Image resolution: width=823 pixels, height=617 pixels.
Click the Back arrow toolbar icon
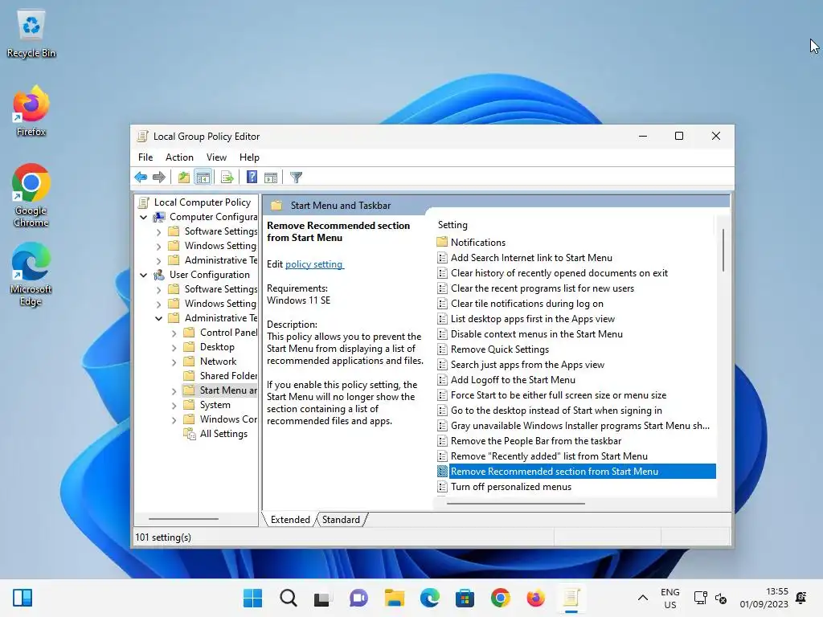(141, 178)
